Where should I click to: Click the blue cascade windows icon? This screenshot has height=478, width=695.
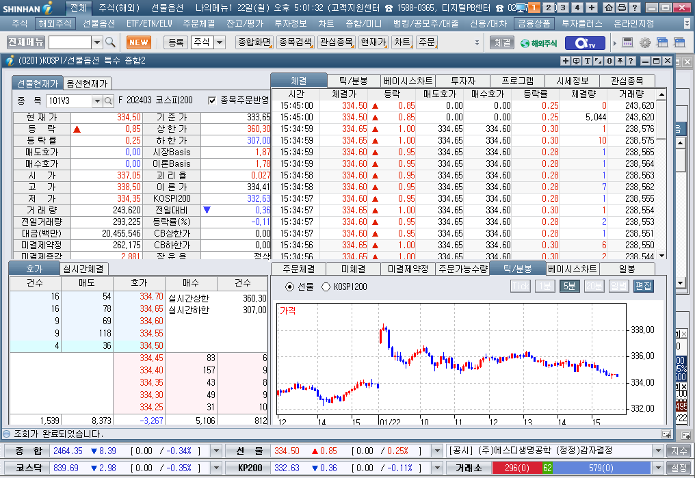coord(662,42)
